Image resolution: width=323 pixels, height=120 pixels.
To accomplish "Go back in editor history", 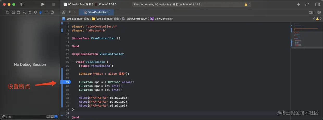I will click(x=70, y=12).
